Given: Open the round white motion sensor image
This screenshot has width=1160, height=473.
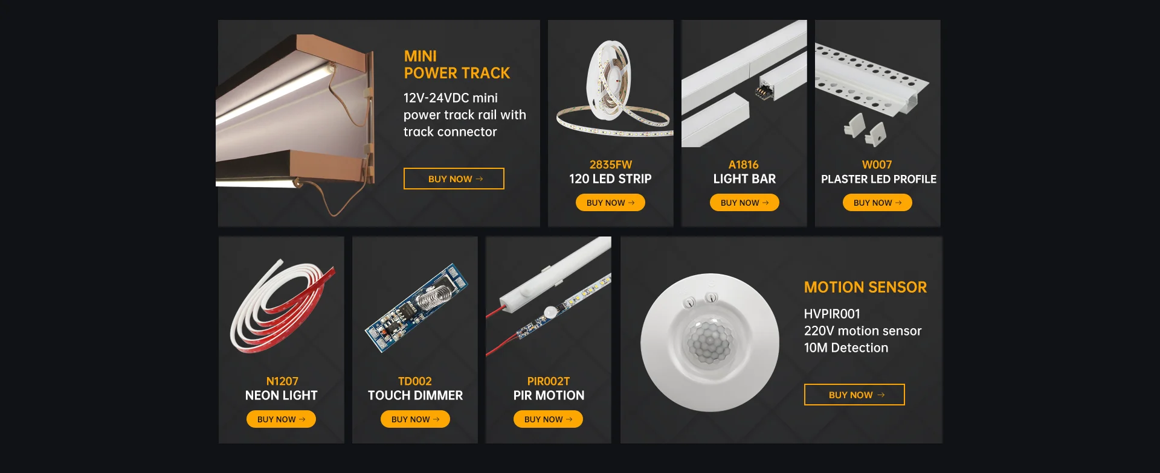Looking at the screenshot, I should pos(710,343).
